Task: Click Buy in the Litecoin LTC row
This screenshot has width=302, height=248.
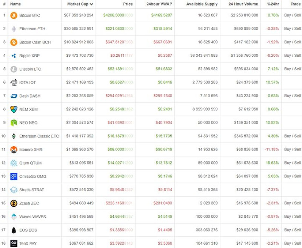Action: pyautogui.click(x=288, y=69)
